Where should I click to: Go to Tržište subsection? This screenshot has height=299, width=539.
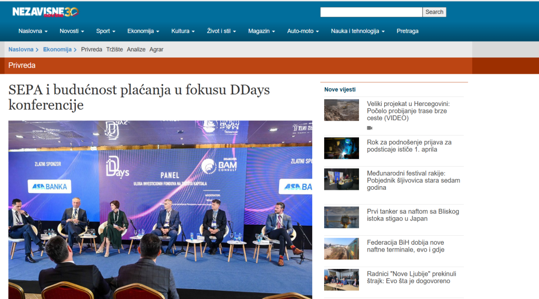click(x=114, y=49)
